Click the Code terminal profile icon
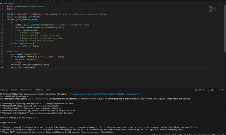This screenshot has width=226, height=135. [196, 90]
